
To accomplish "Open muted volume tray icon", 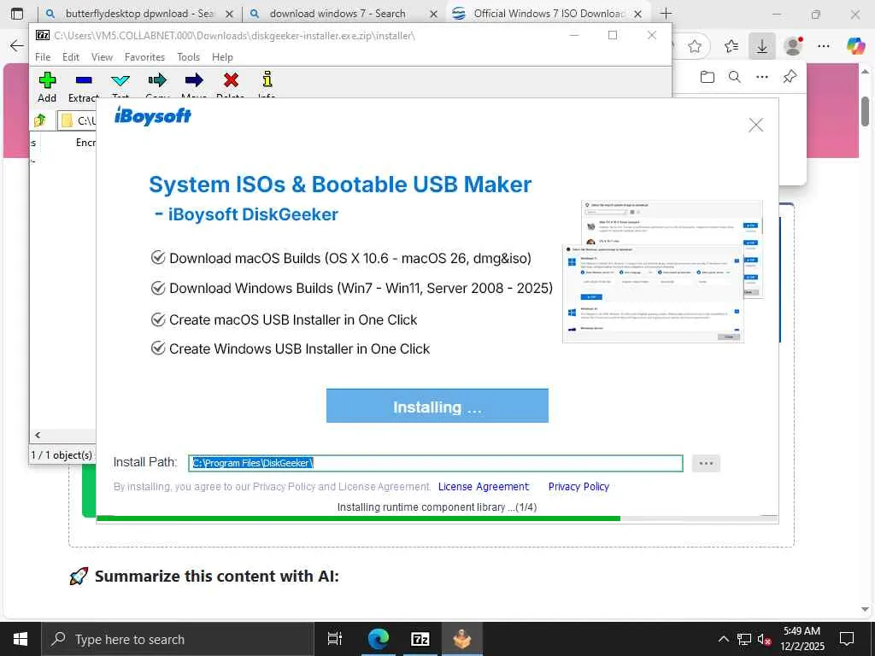I will [x=764, y=639].
